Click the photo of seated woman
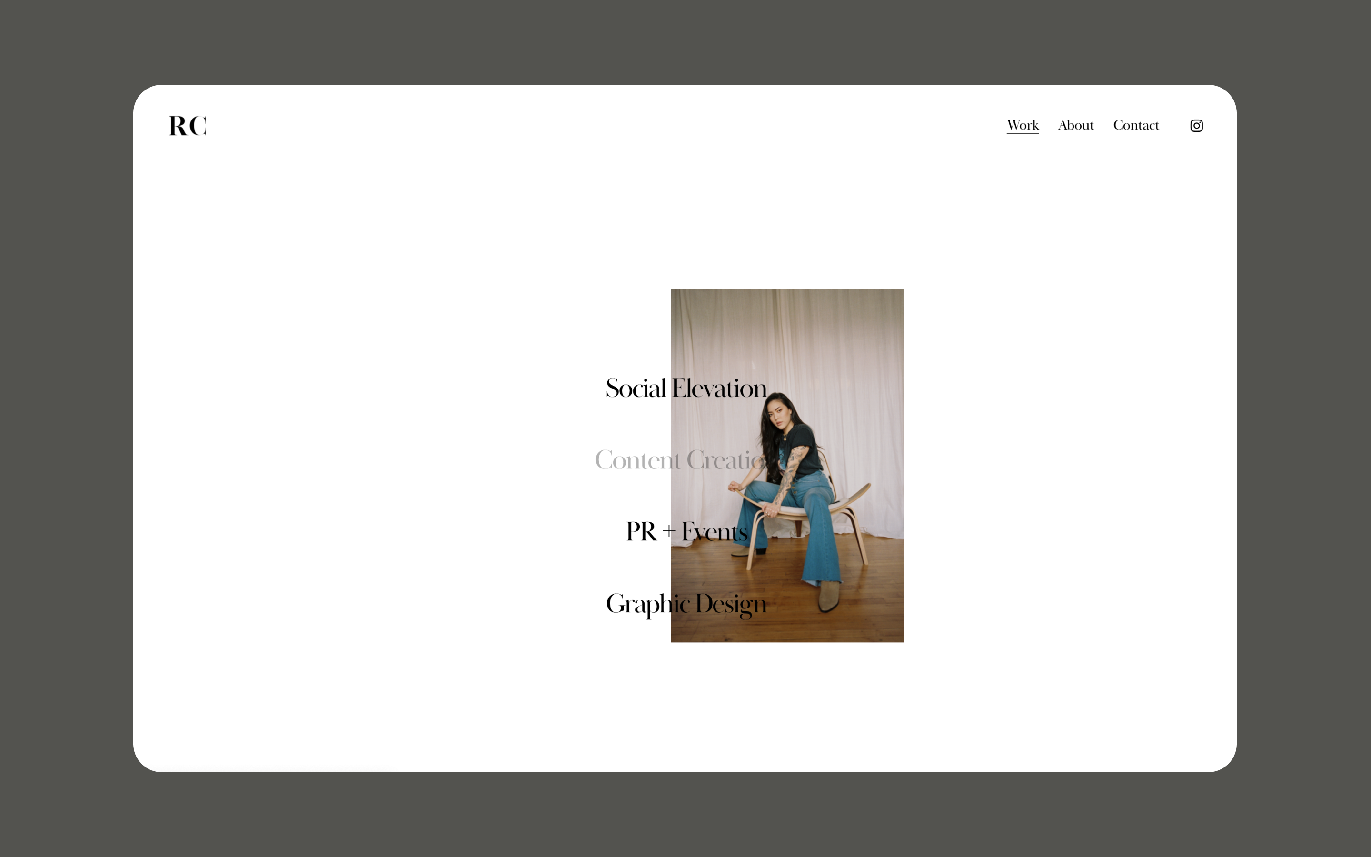The image size is (1371, 857). [x=787, y=465]
